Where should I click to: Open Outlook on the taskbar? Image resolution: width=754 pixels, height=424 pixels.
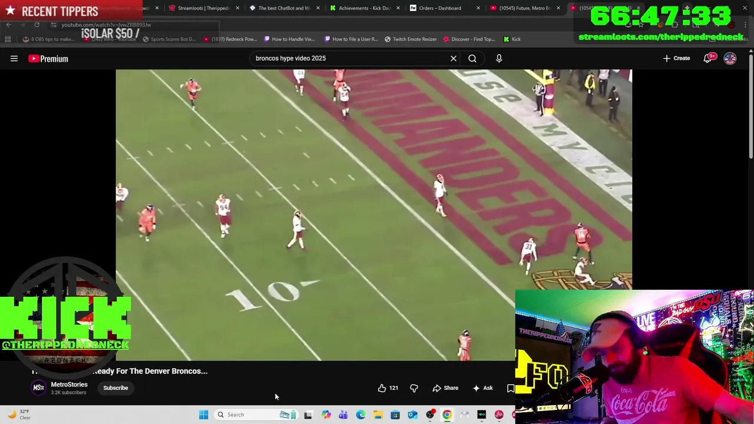(x=412, y=415)
